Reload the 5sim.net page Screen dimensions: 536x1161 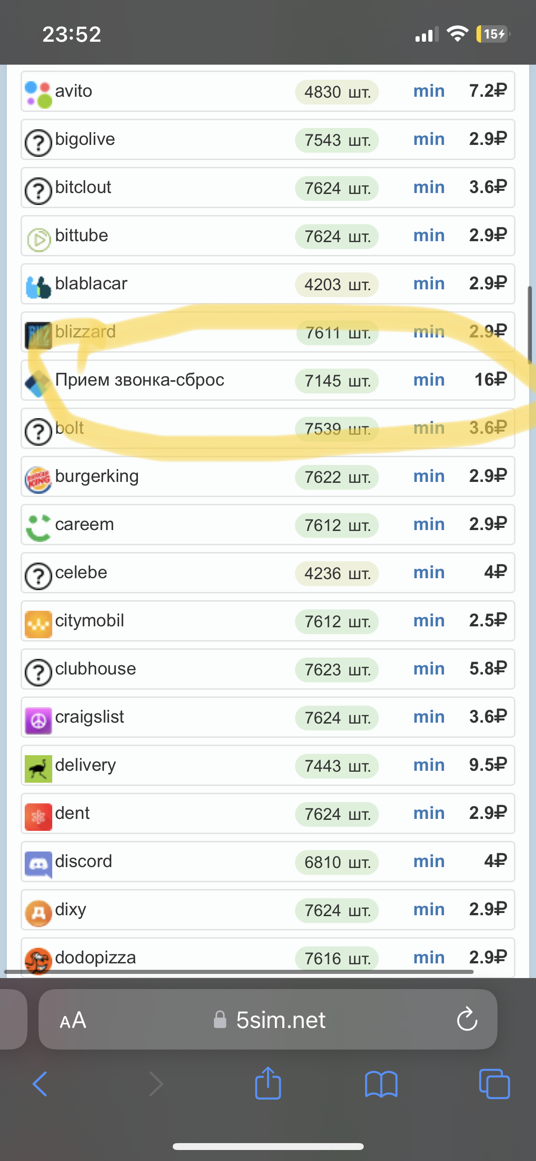pos(467,1019)
